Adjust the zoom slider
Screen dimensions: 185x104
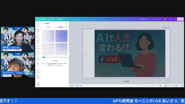(x=149, y=86)
